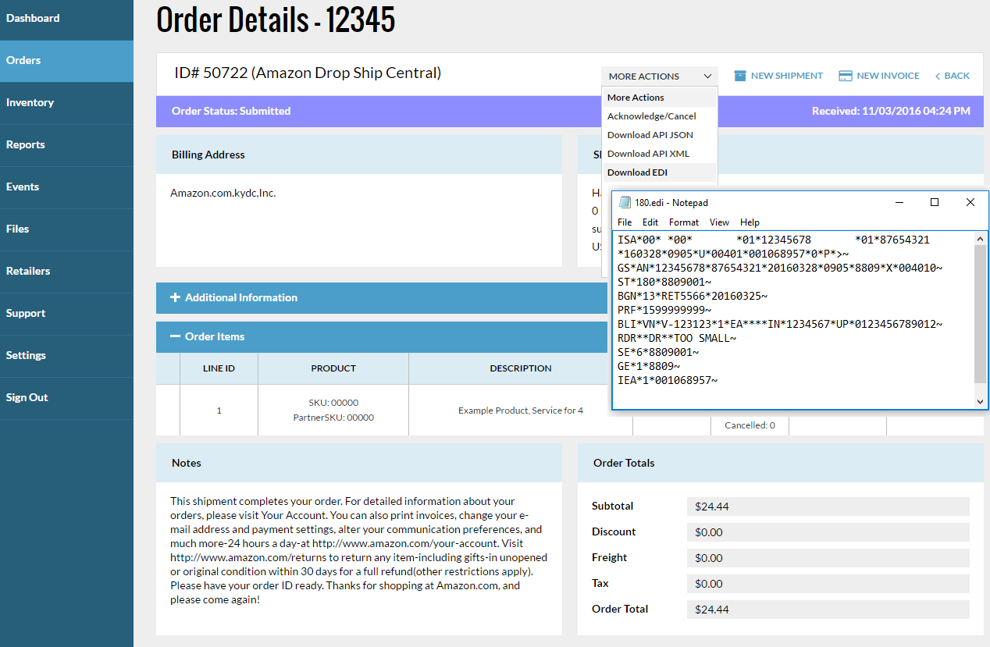Click the Tax value $0.00
990x647 pixels.
(828, 584)
